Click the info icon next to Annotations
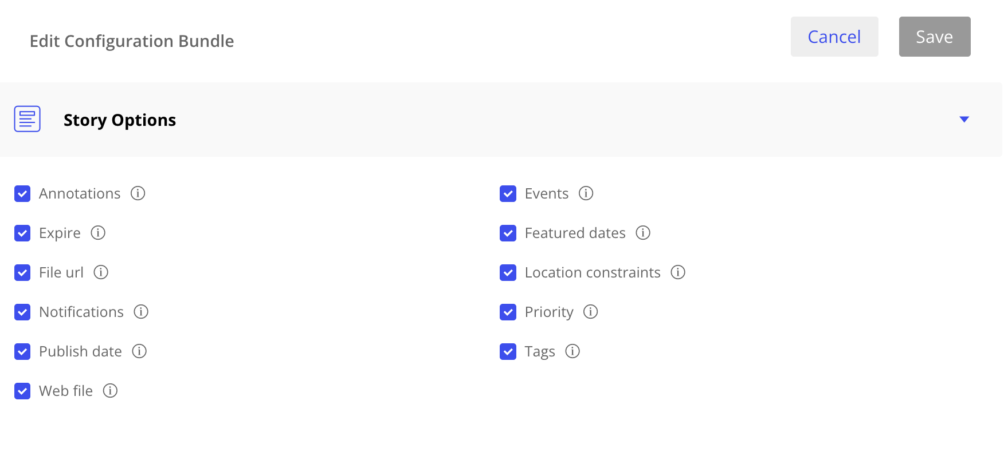 138,193
